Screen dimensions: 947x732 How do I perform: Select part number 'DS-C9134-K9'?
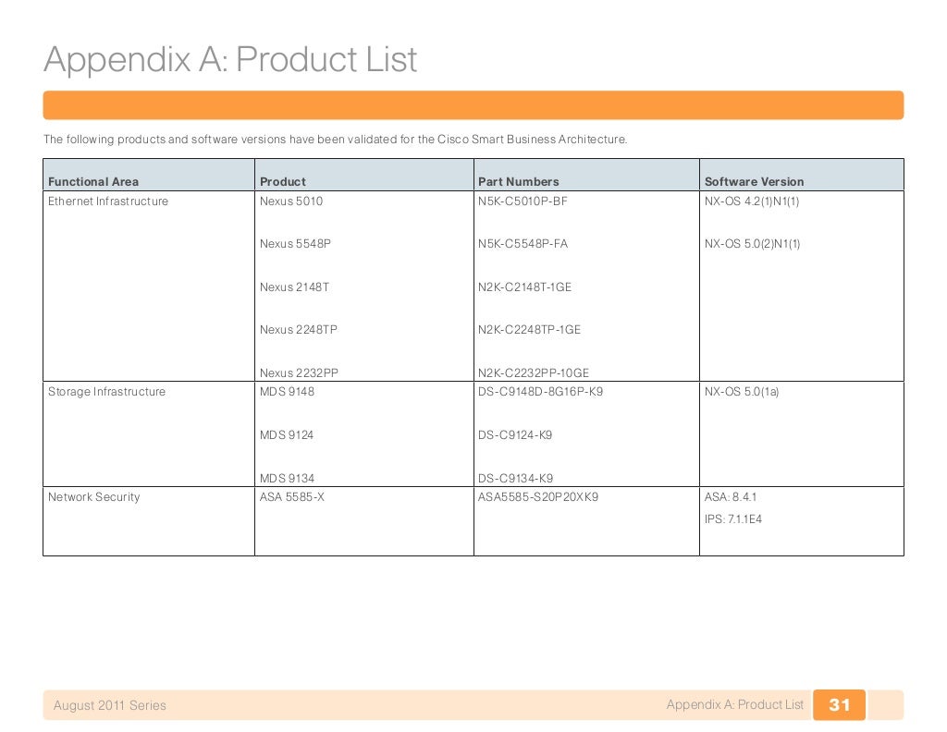tap(516, 479)
